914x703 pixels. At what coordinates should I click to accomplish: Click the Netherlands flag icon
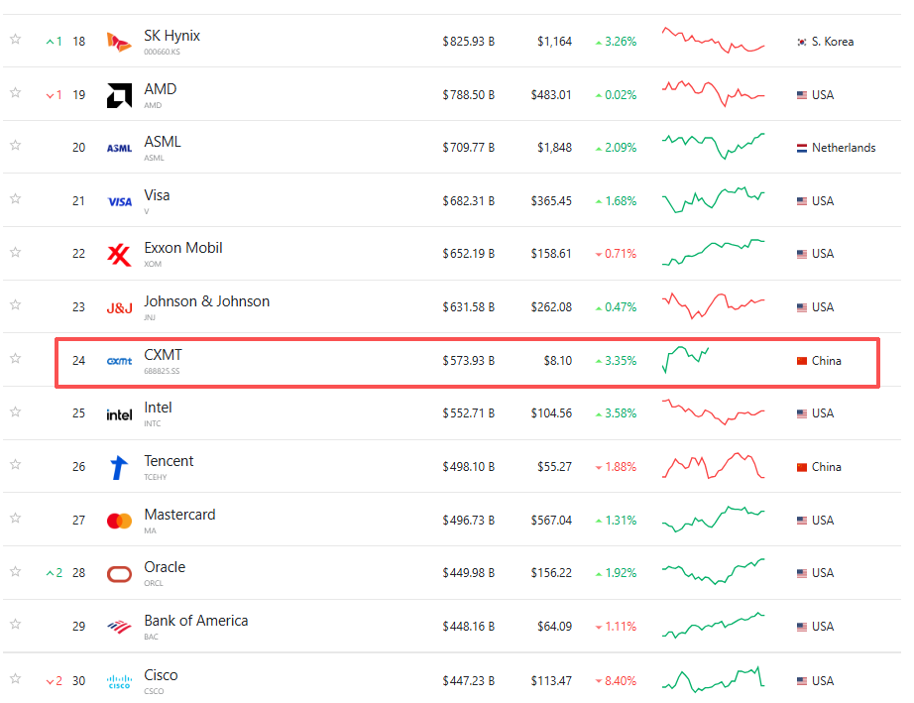(x=802, y=148)
